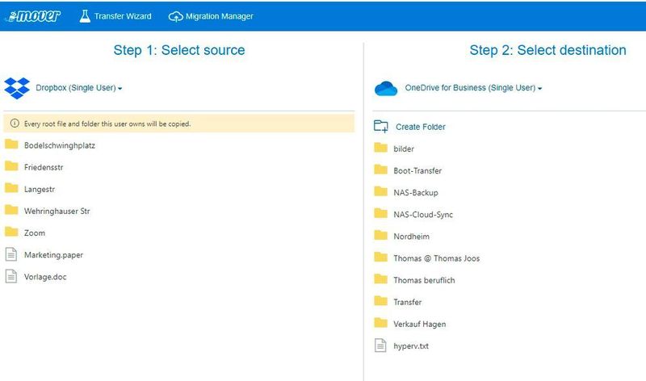Click the hyperv.txt file icon
Image resolution: width=646 pixels, height=381 pixels.
[380, 345]
